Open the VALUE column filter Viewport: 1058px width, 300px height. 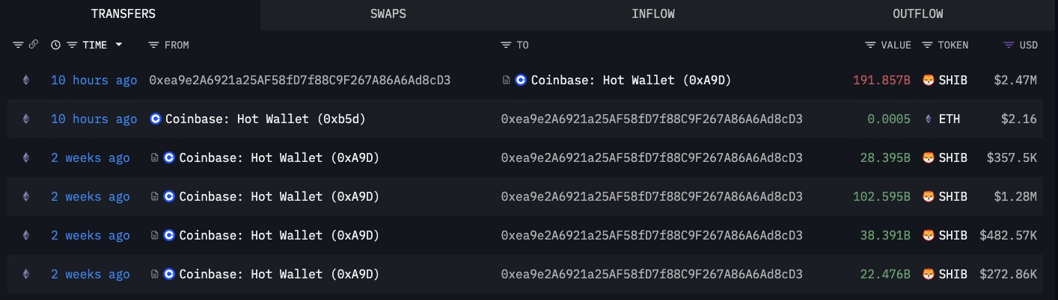[x=870, y=45]
